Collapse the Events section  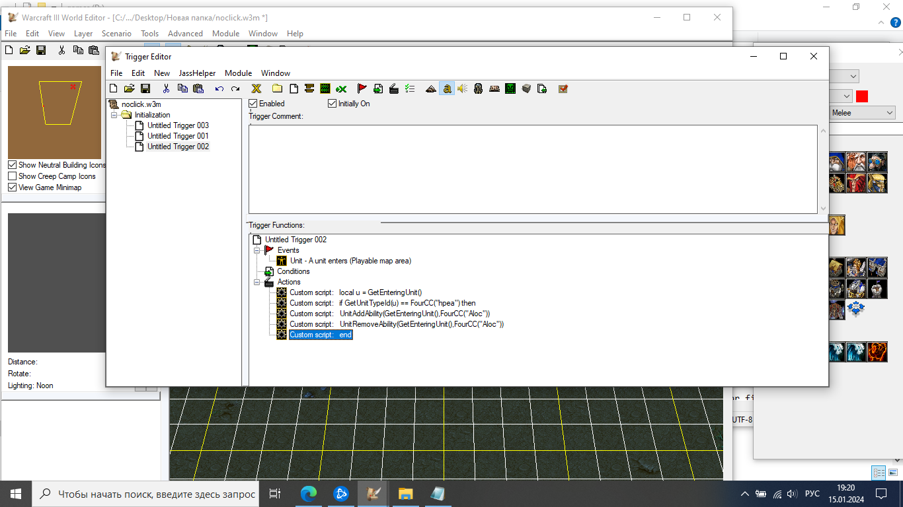pyautogui.click(x=256, y=250)
